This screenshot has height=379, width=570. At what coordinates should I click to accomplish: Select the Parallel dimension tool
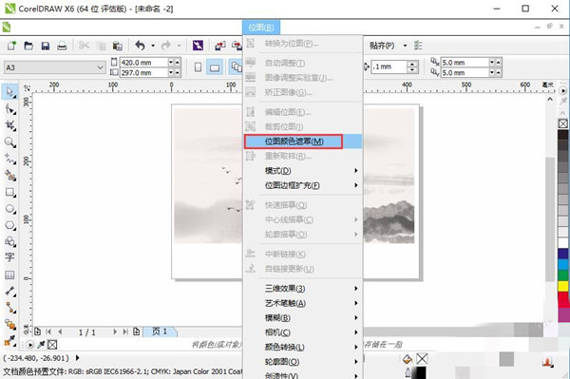9,291
